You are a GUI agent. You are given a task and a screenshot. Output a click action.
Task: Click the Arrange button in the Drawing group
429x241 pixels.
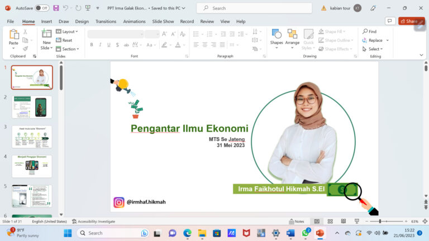click(292, 37)
